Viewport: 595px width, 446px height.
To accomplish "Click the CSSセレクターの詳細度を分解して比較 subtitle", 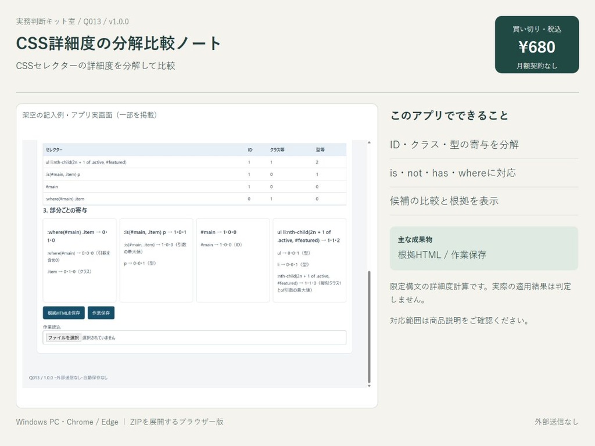I will (x=96, y=66).
